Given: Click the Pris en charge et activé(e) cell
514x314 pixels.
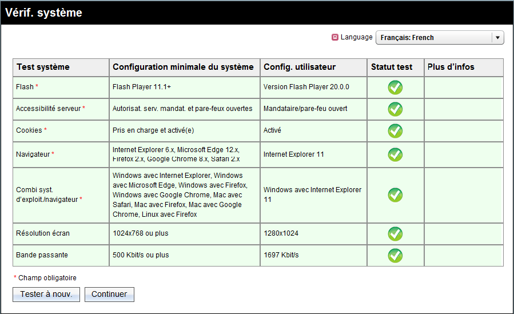Looking at the screenshot, I should 185,130.
